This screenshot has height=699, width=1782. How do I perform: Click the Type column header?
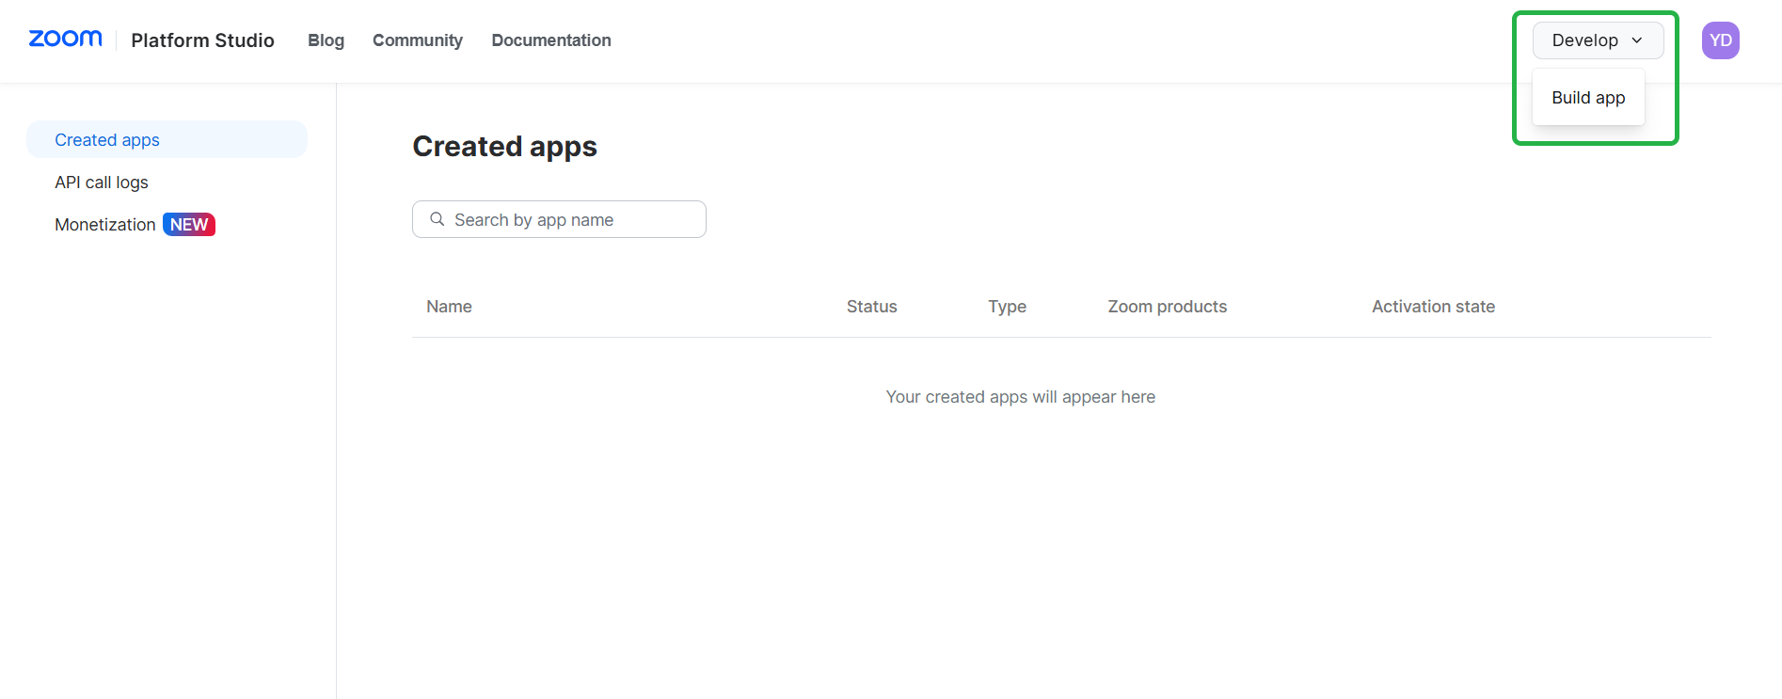pos(1007,307)
